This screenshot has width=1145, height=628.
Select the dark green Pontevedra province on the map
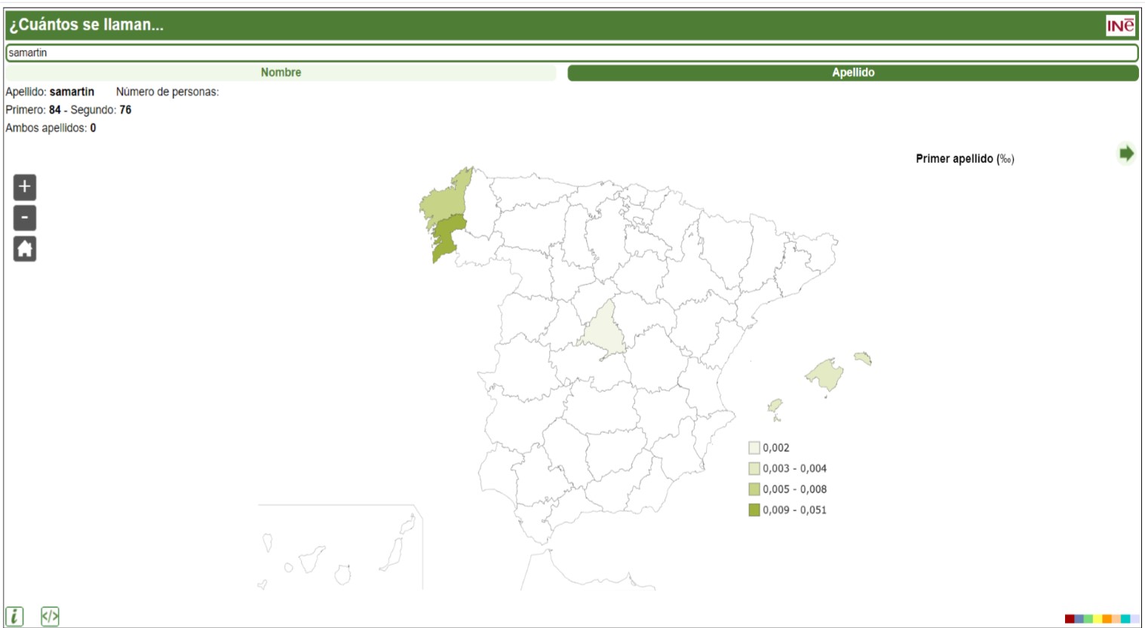448,236
